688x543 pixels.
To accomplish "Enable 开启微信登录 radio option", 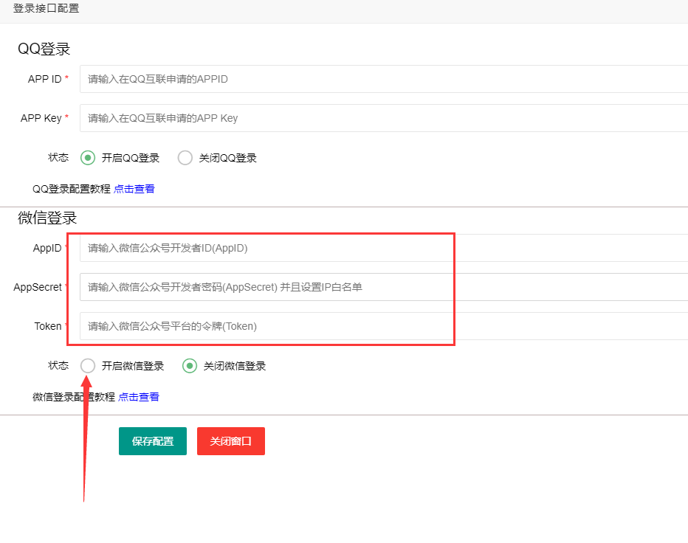I will point(88,366).
